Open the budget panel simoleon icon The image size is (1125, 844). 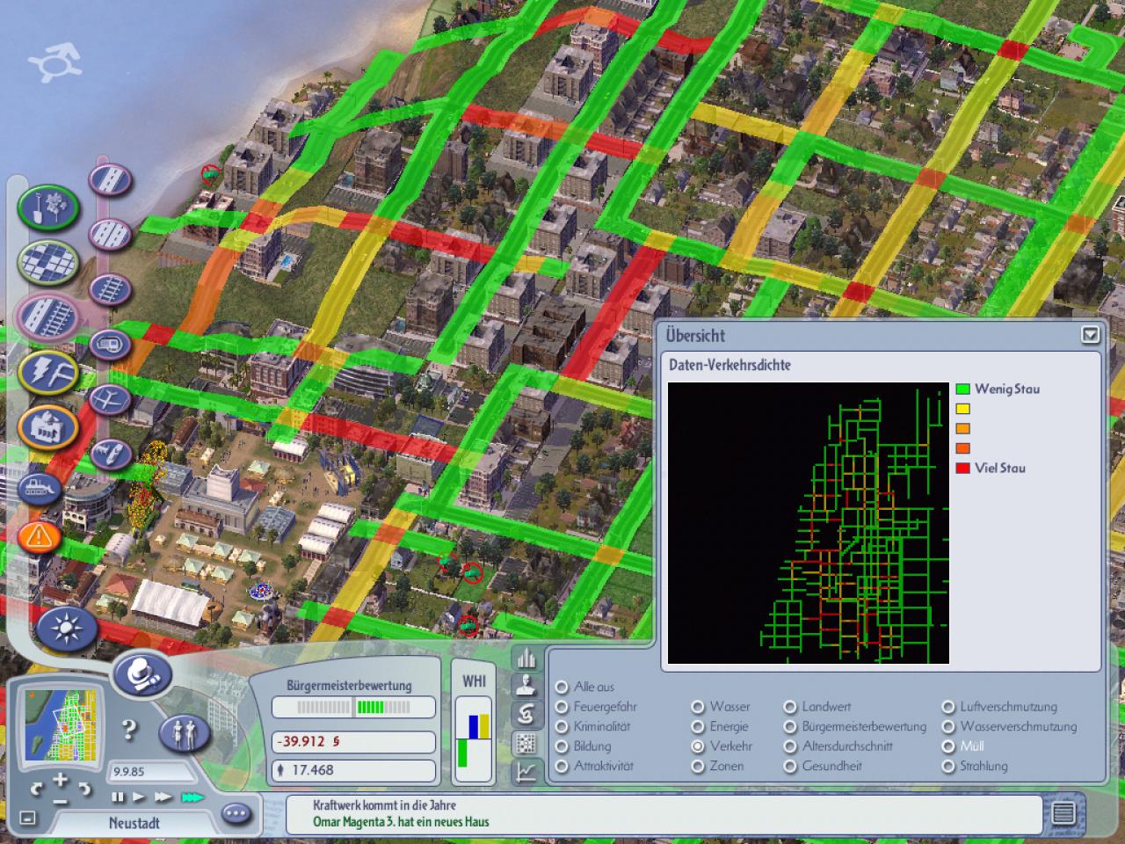click(x=526, y=713)
